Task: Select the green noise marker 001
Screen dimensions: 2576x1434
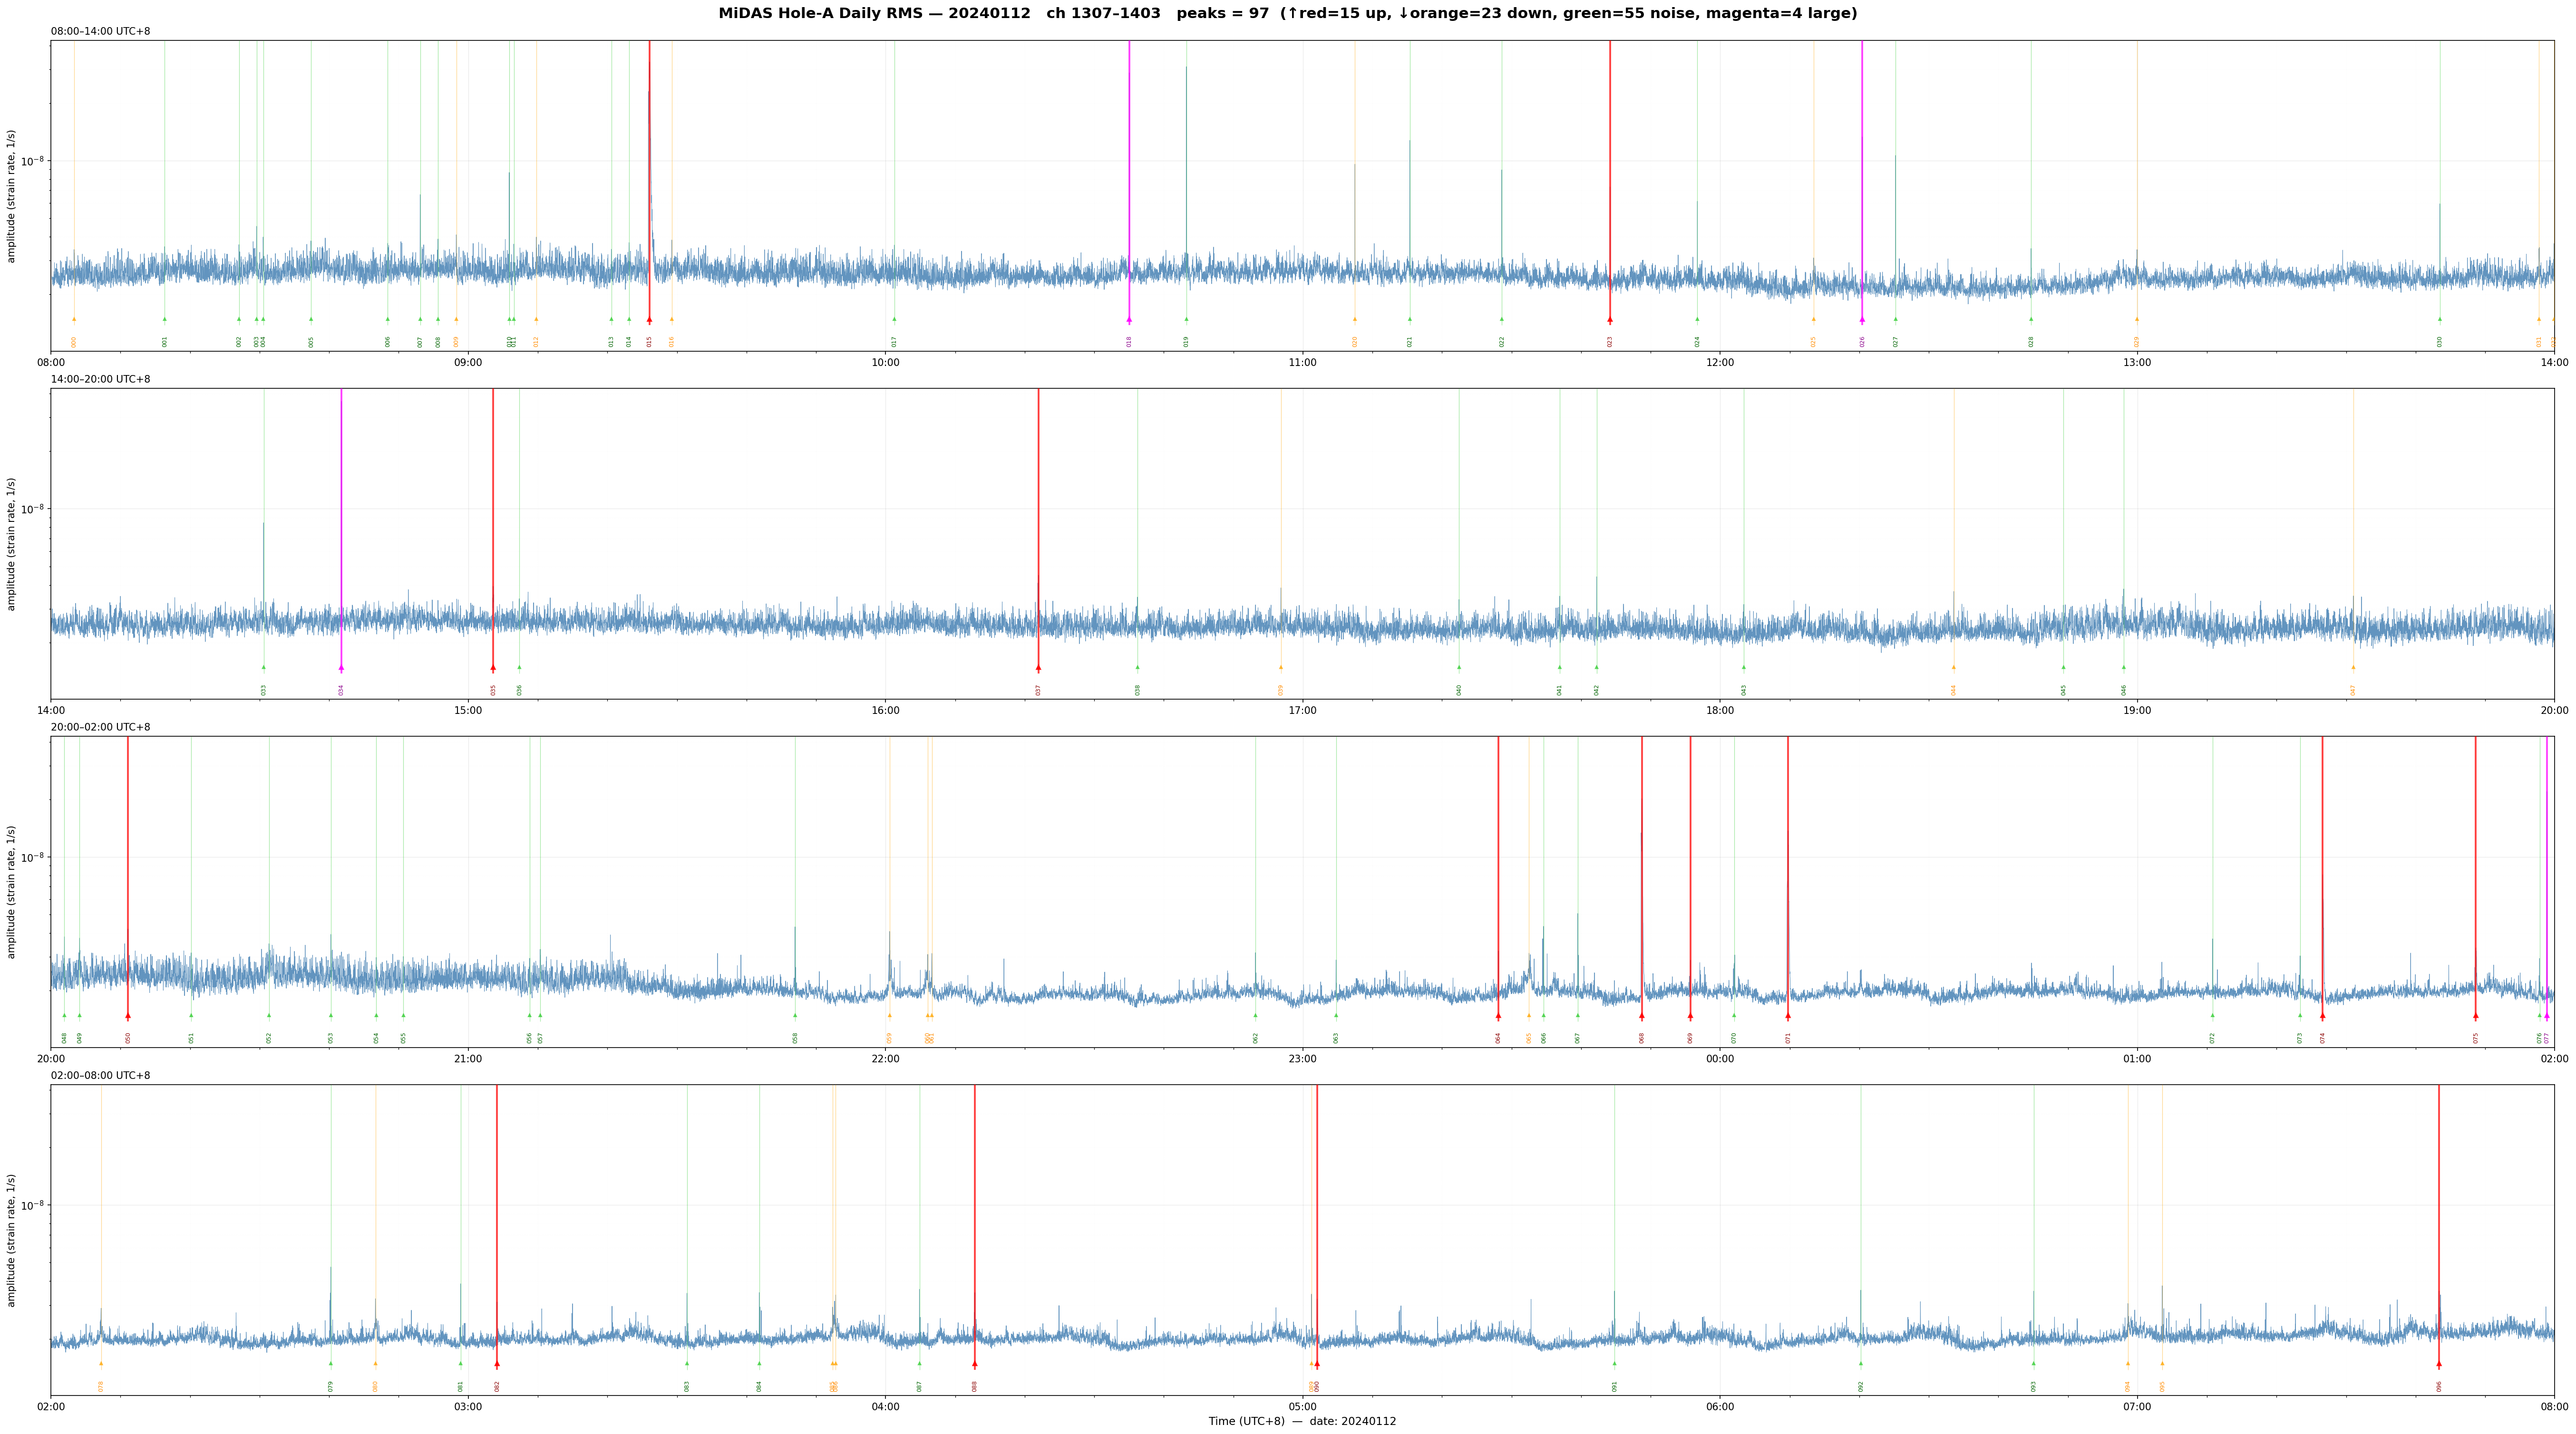Action: 165,320
